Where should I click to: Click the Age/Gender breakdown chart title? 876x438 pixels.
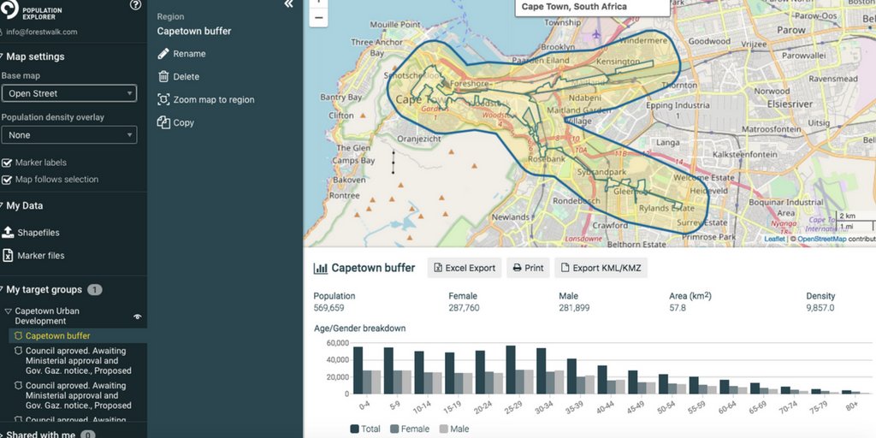click(x=360, y=328)
